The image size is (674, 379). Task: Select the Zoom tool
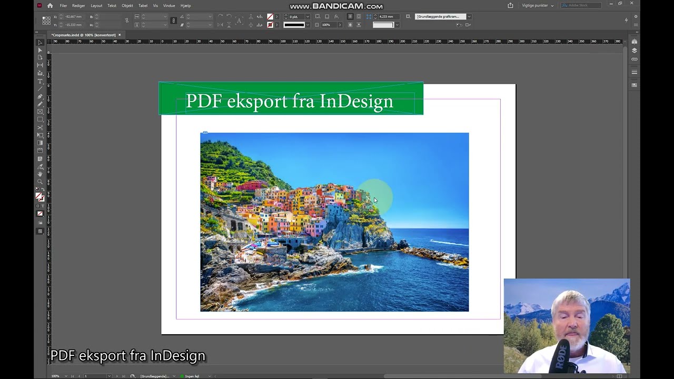coord(40,182)
